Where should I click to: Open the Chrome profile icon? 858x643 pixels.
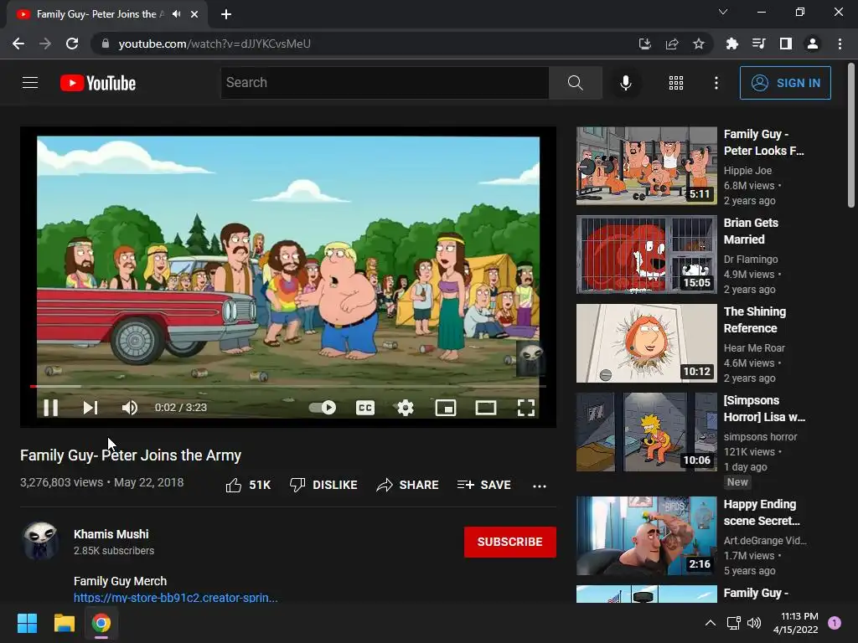click(813, 44)
